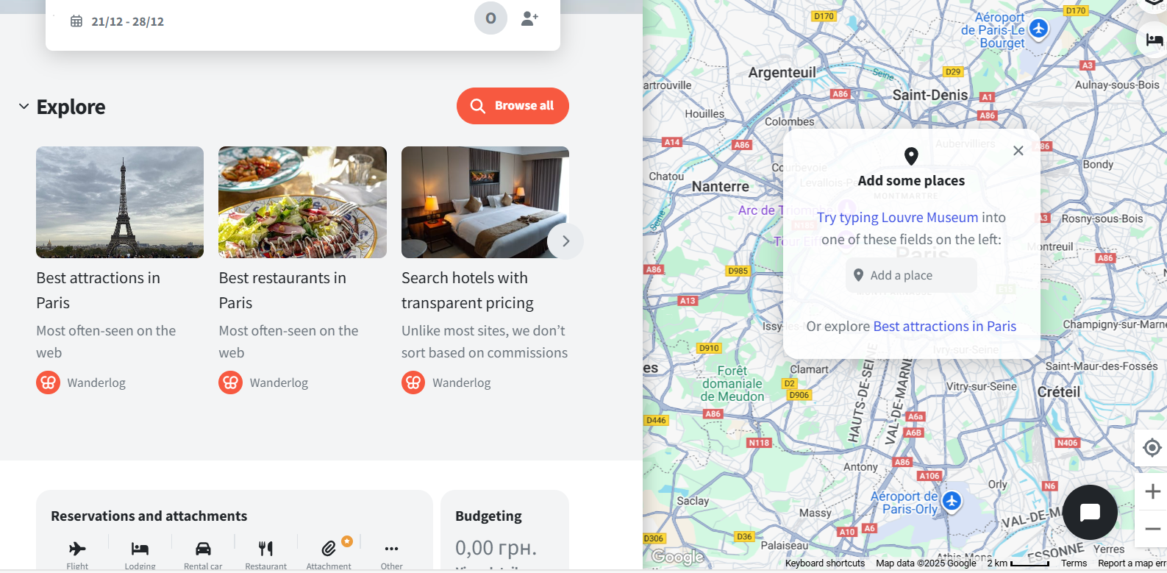Image resolution: width=1167 pixels, height=573 pixels.
Task: Select the Rental car icon
Action: coord(203,549)
